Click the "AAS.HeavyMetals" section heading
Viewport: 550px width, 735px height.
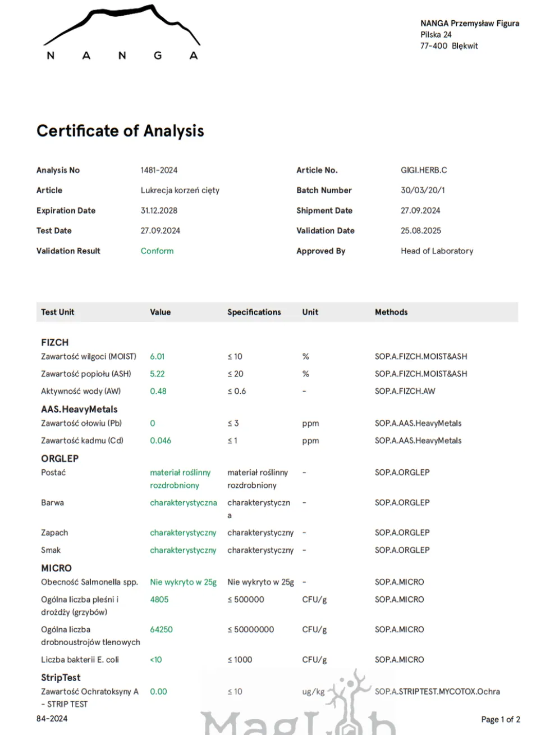pos(79,410)
